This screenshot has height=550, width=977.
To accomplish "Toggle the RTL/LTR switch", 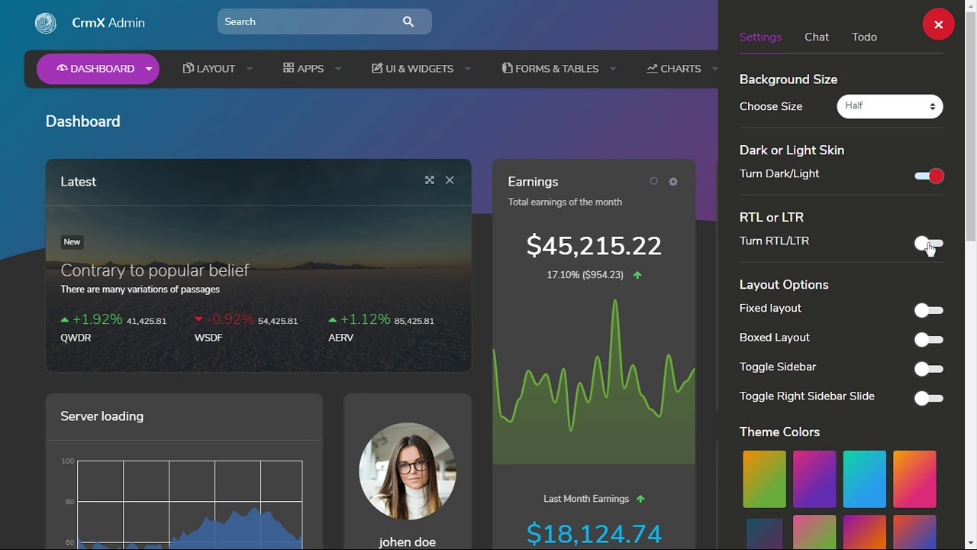I will click(929, 244).
